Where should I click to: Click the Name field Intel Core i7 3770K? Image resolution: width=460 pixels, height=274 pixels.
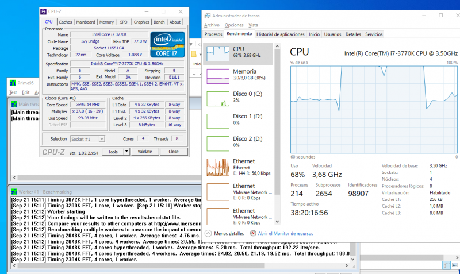pyautogui.click(x=109, y=34)
